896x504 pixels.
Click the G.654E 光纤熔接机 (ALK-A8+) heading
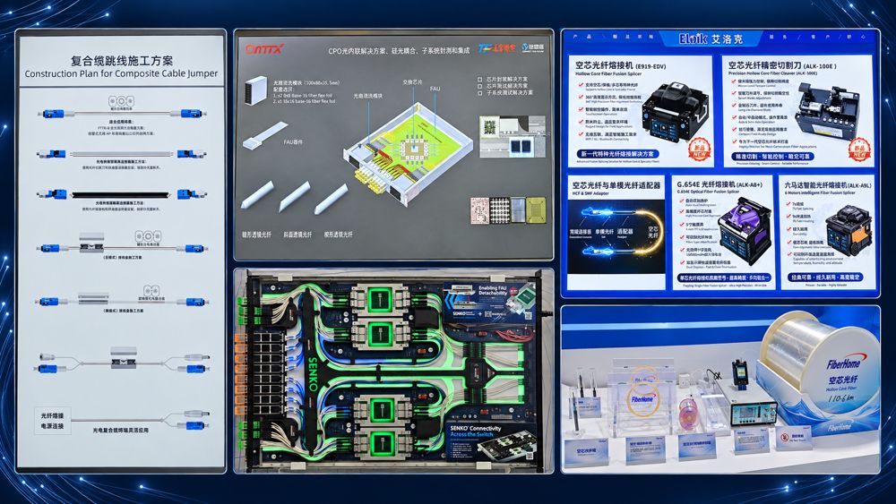pos(719,185)
